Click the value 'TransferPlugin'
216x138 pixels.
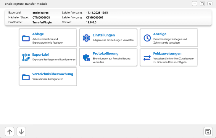tap(42, 22)
